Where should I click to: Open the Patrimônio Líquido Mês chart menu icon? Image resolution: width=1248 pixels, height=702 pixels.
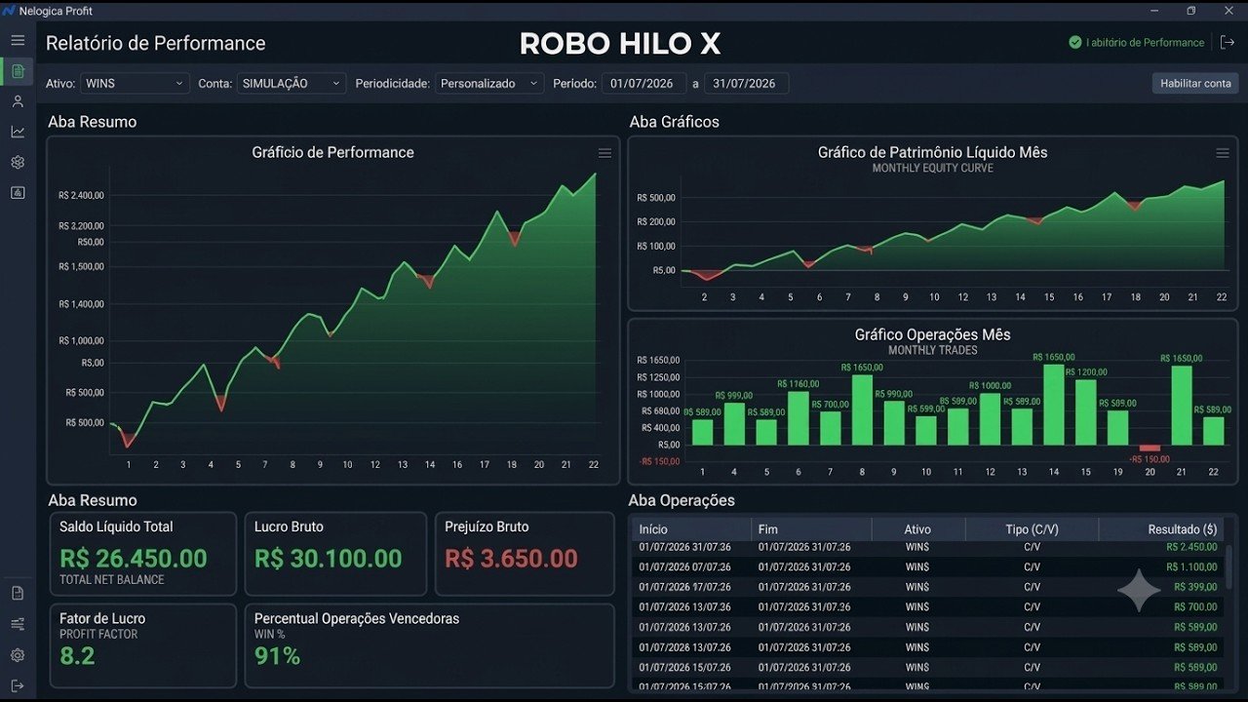tap(1223, 153)
